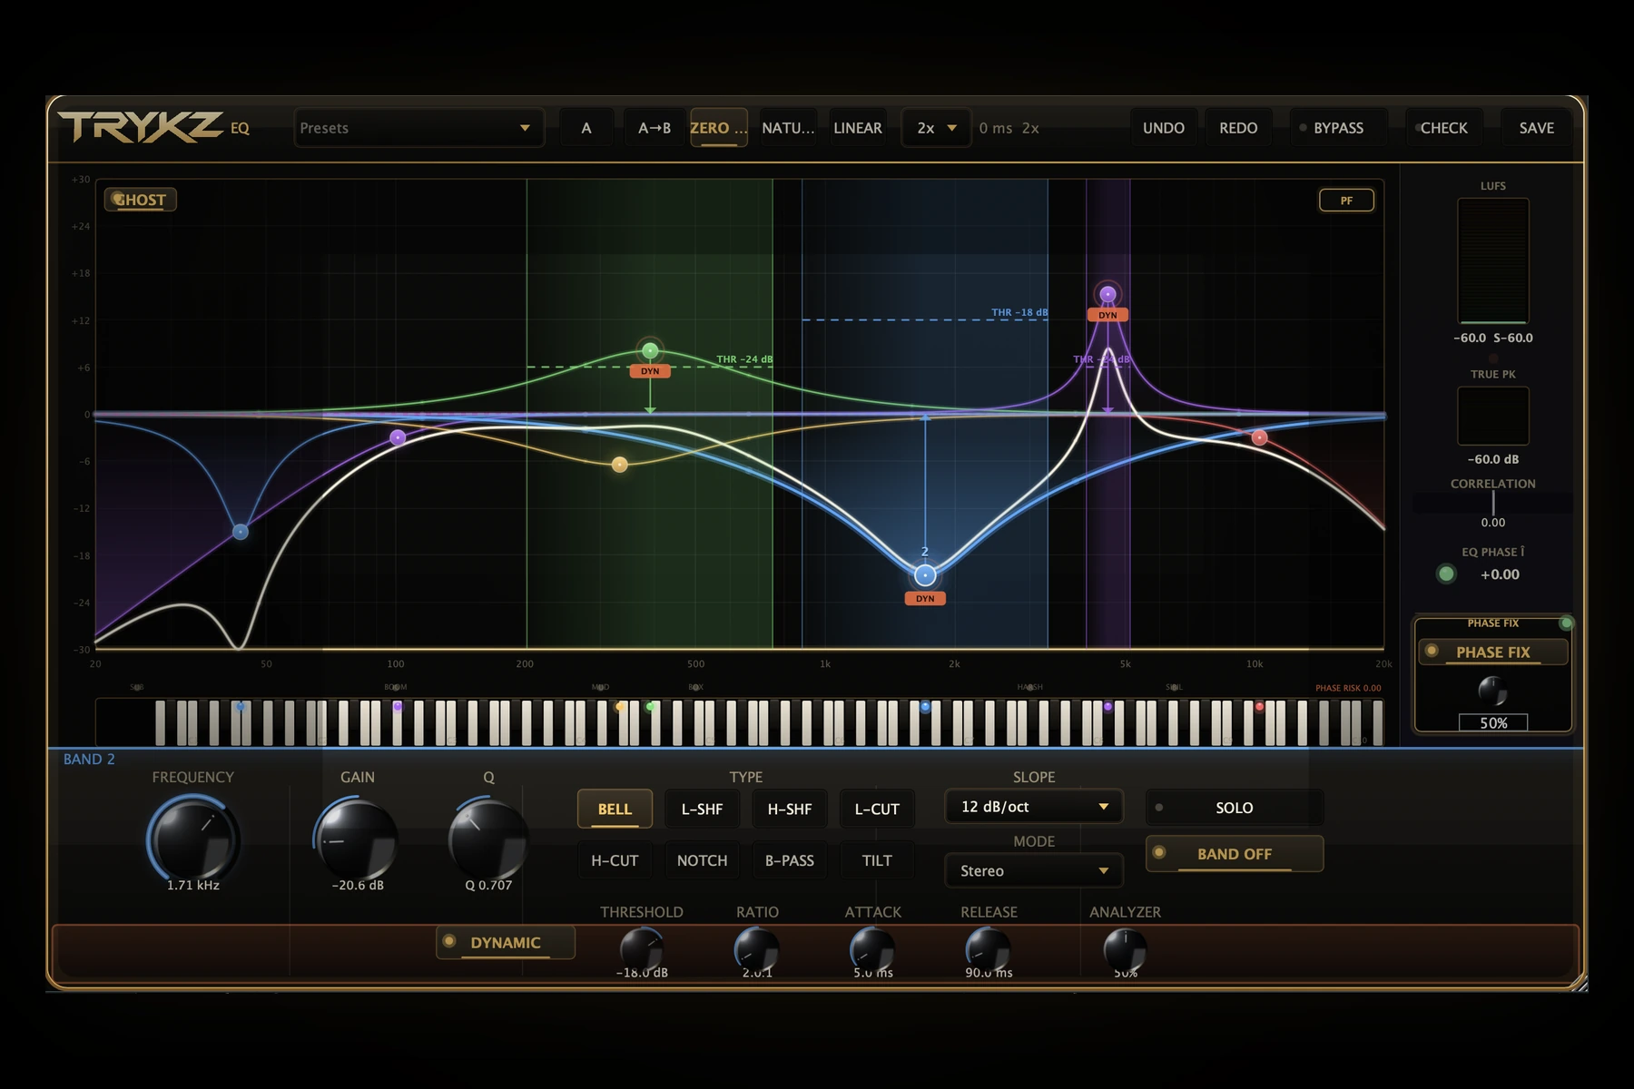The height and width of the screenshot is (1089, 1634).
Task: Choose B-PASS filter type
Action: click(790, 860)
